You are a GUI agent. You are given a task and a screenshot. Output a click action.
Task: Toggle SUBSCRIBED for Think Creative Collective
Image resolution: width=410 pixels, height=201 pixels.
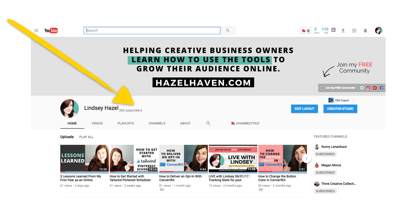point(325,191)
